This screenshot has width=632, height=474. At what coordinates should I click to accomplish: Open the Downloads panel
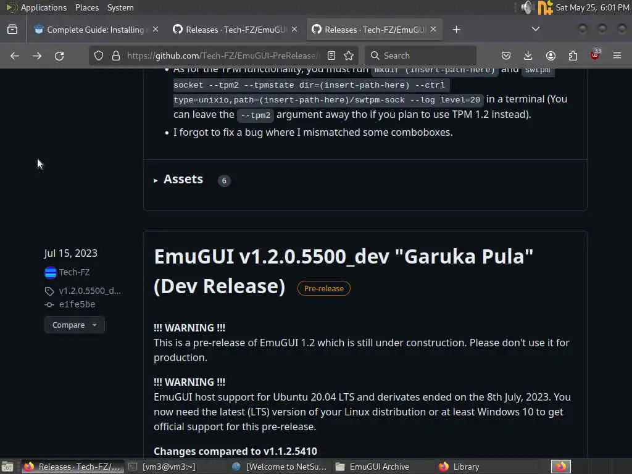pos(528,56)
